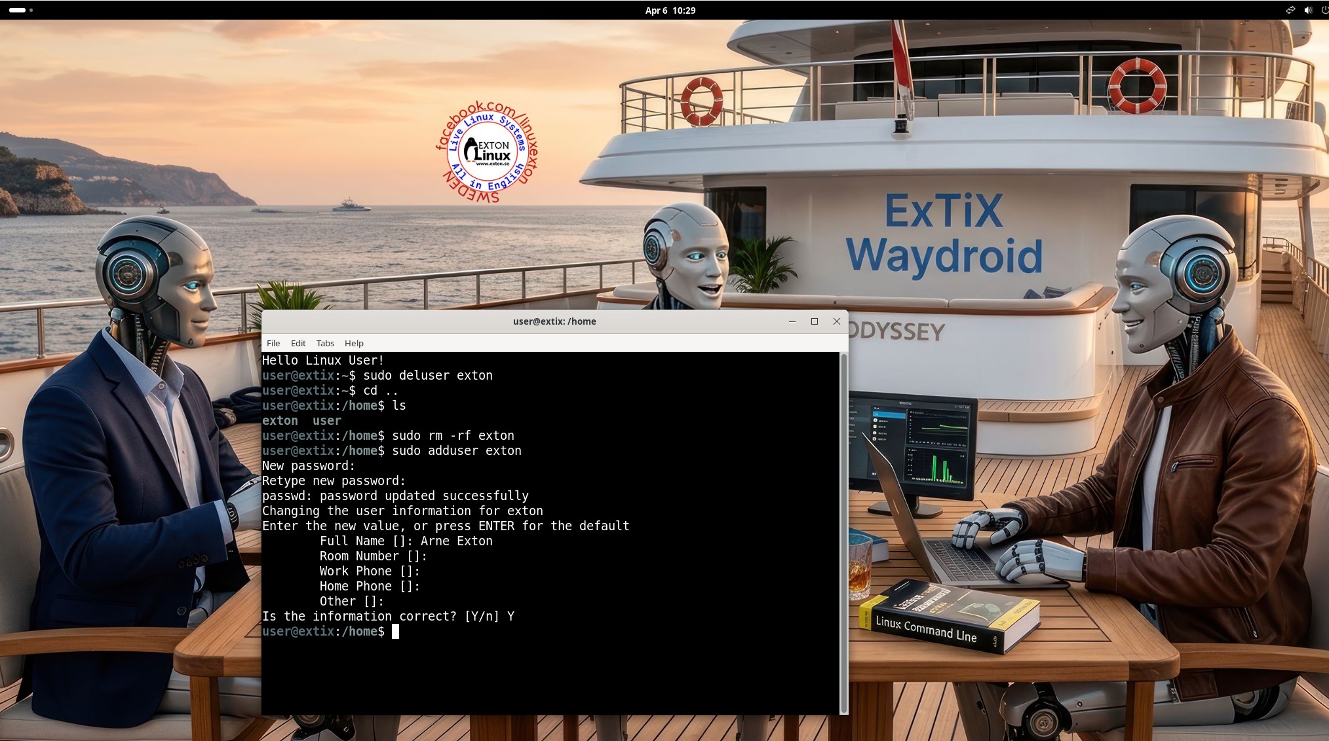
Task: Click at the terminal cursor prompt
Action: (395, 632)
